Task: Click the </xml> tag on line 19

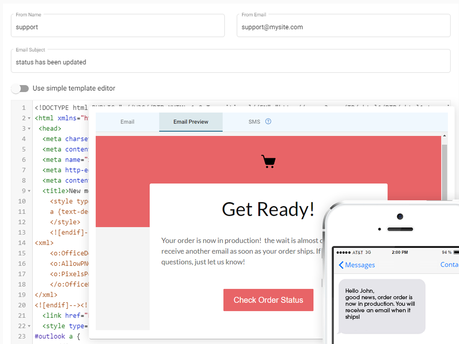Action: point(46,295)
